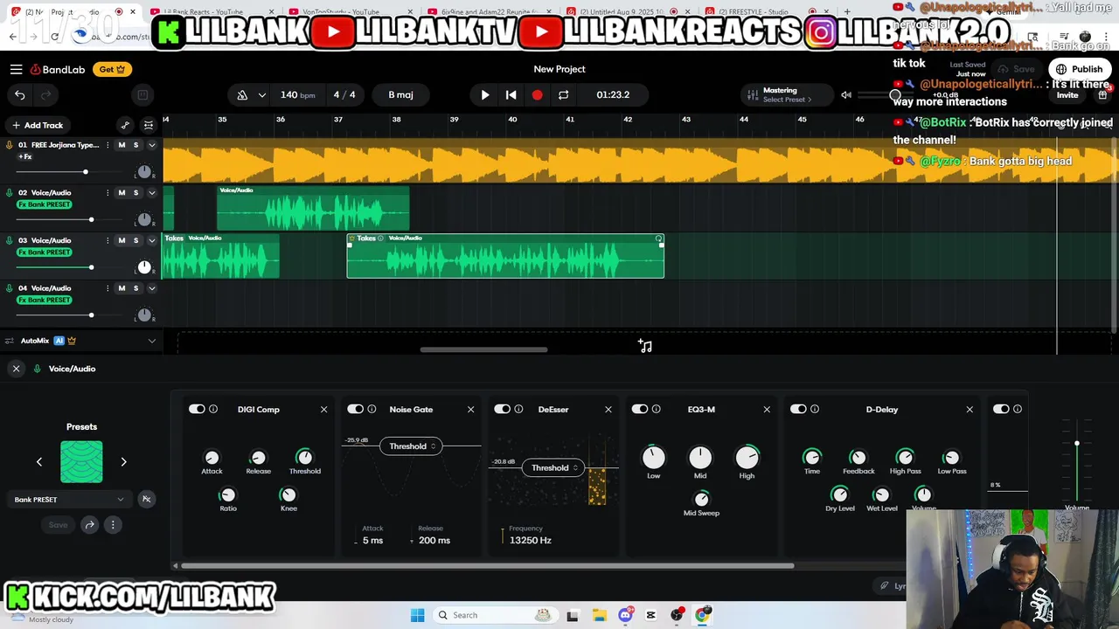Open metronome options dropdown arrow
This screenshot has width=1119, height=629.
261,94
